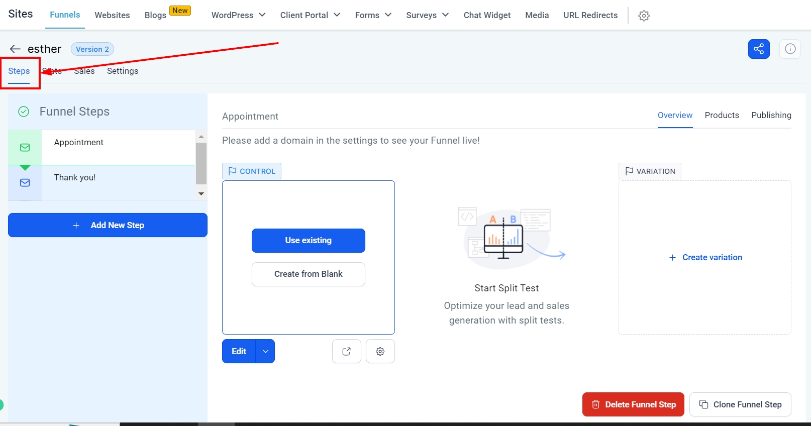Open the control page settings gear
This screenshot has width=811, height=426.
[x=380, y=351]
